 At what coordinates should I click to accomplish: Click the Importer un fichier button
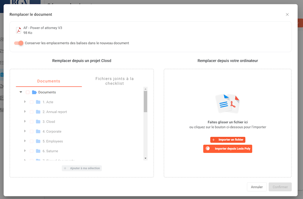click(x=227, y=140)
